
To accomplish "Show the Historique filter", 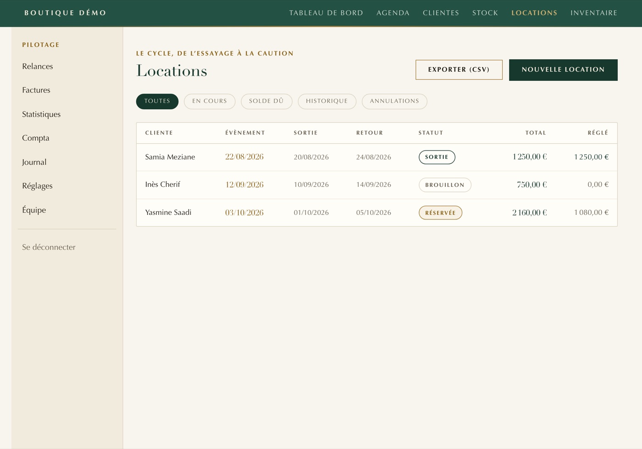I will (x=327, y=101).
